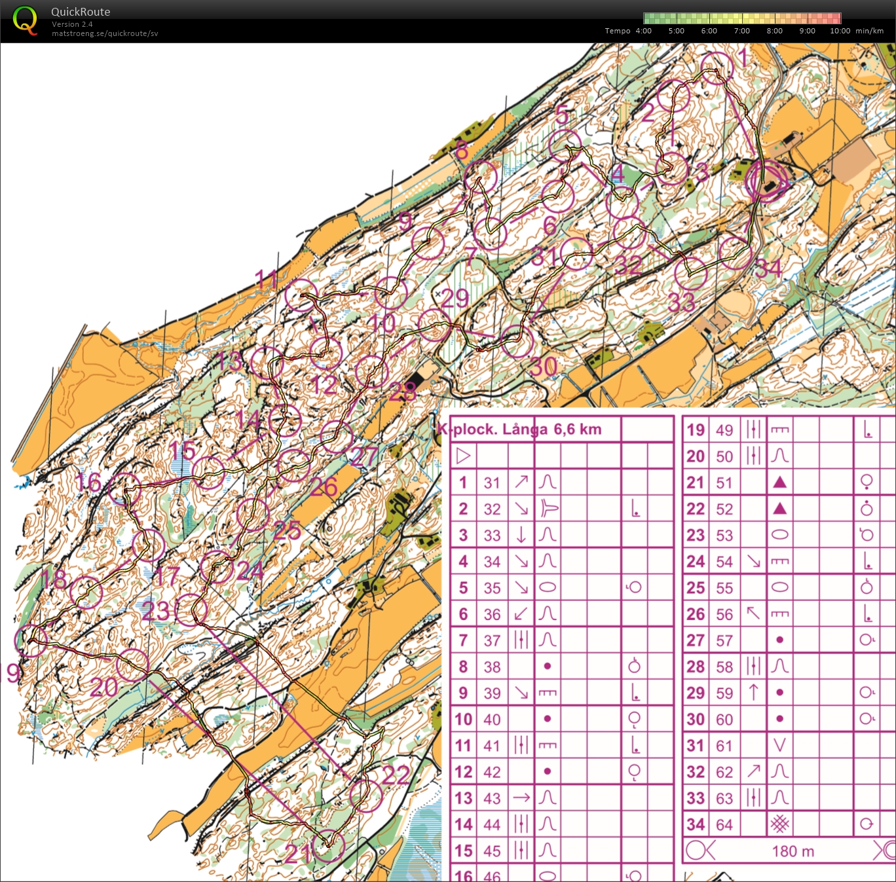The image size is (896, 882).
Task: Click the QuickRoute title text
Action: 81,12
